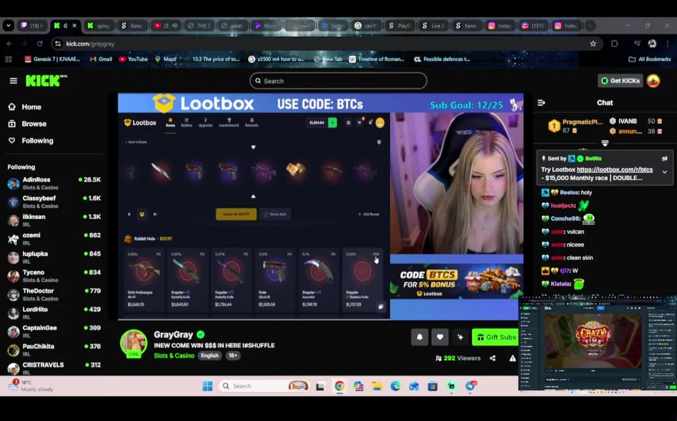This screenshot has width=677, height=421.
Task: Hide the pinned BotRix message
Action: coord(665,158)
